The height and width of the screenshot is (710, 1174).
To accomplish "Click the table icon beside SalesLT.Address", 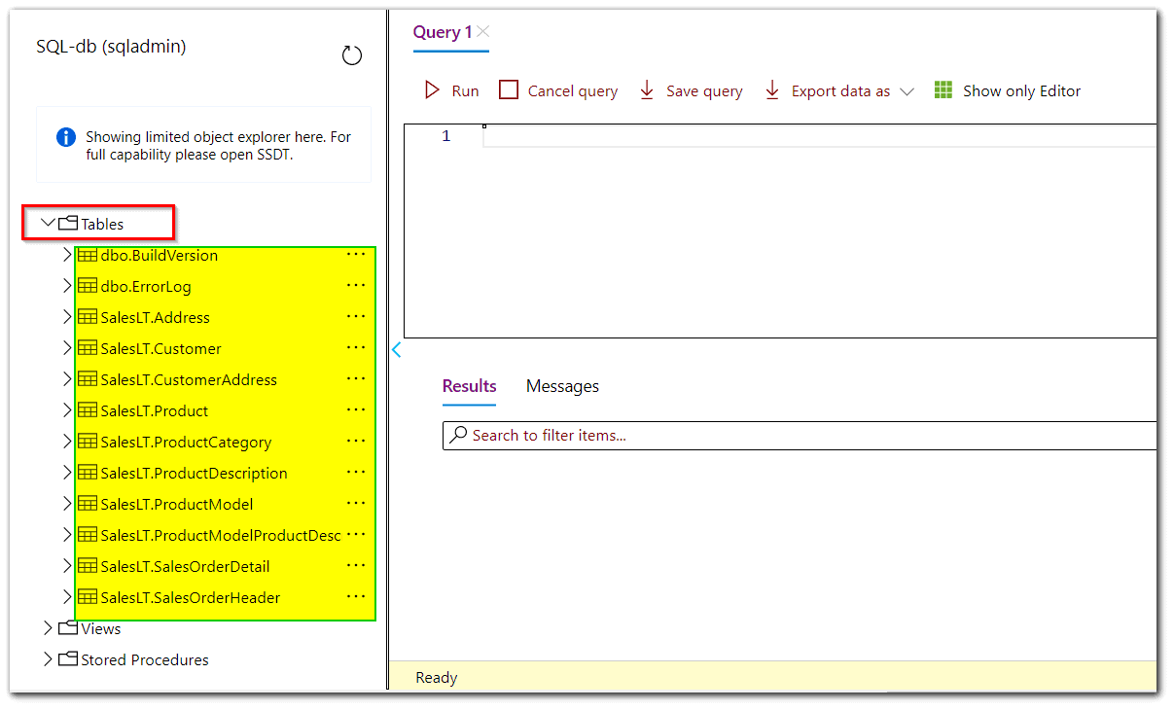I will [x=86, y=317].
